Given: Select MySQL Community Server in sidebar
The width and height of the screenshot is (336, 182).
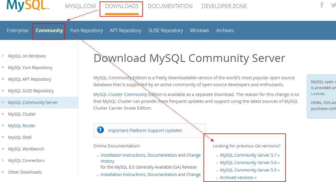Looking at the screenshot, I should [x=33, y=102].
